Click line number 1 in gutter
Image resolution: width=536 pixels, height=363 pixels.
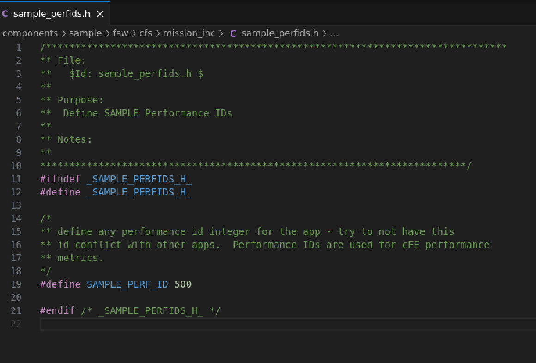click(x=19, y=47)
